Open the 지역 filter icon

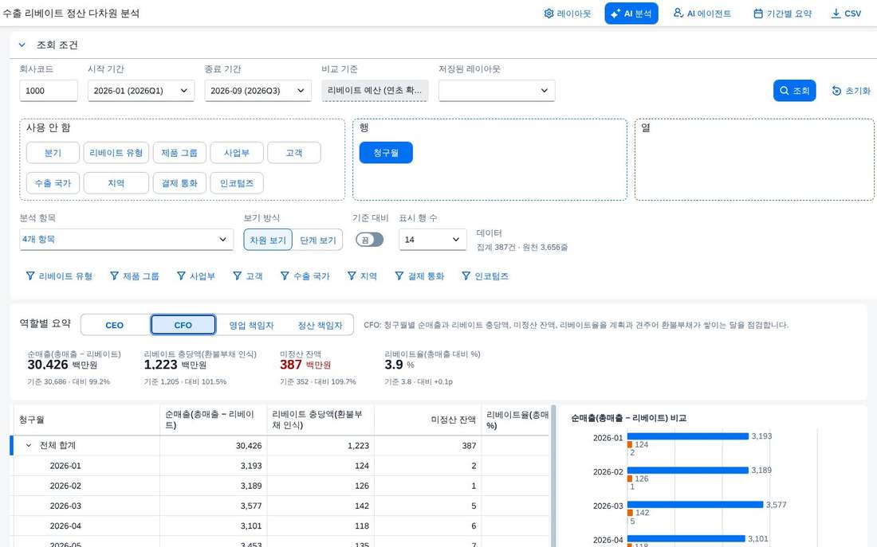(x=352, y=276)
